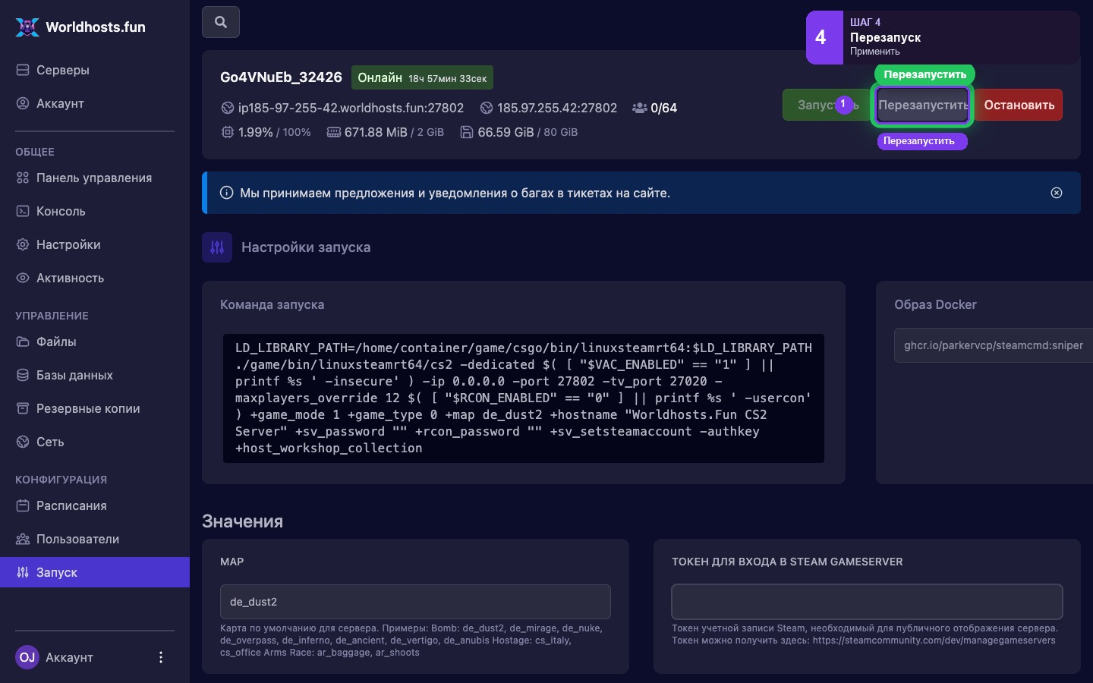Screen dimensions: 1093x683
Task: Click the Go4VNuEb_32426 server name
Action: point(281,77)
